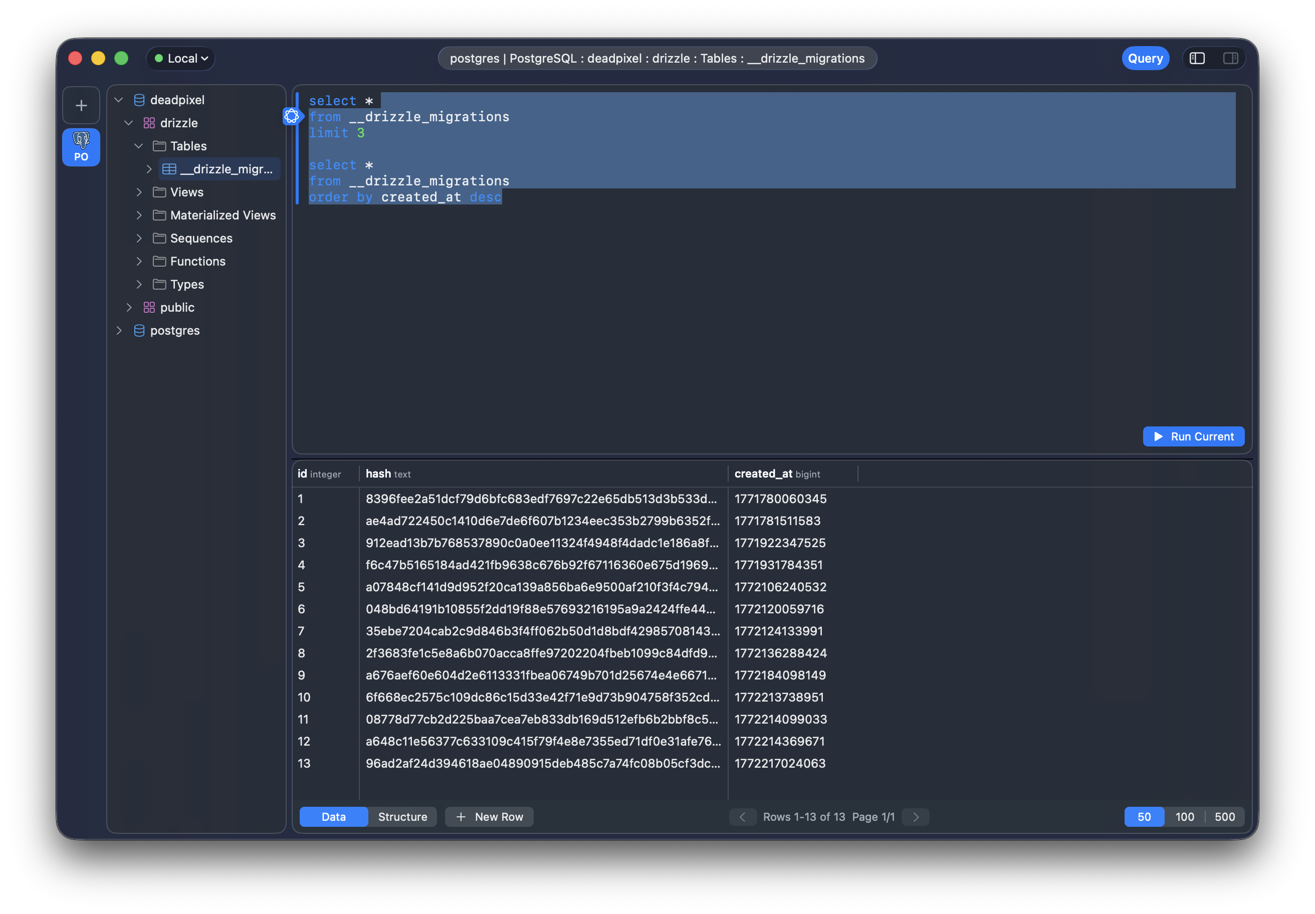Select the 100 rows page size option
This screenshot has height=914, width=1315.
[x=1185, y=817]
